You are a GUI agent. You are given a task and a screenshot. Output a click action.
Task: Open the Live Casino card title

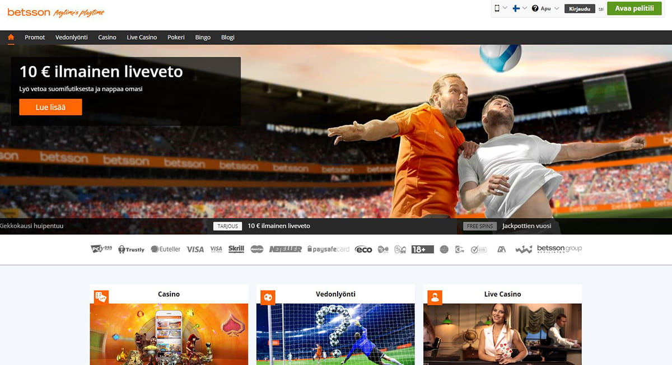pyautogui.click(x=502, y=294)
